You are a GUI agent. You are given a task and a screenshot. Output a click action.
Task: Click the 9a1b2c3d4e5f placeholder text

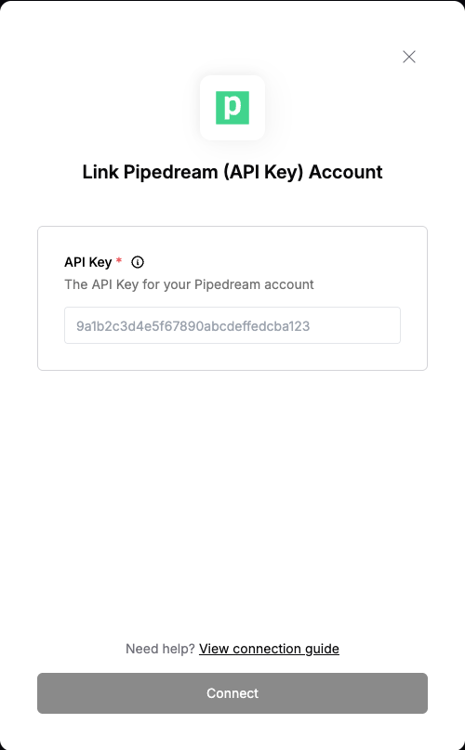pos(193,326)
